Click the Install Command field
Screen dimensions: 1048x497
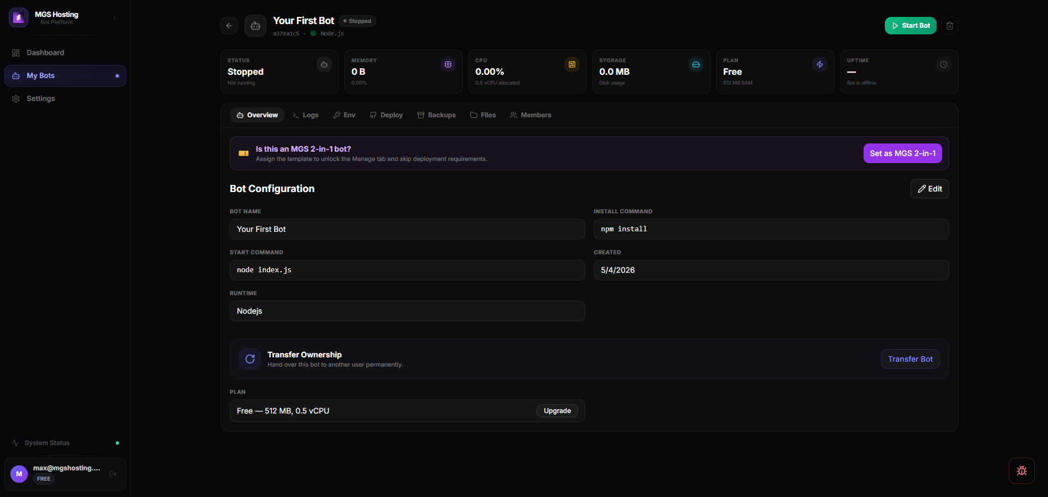pos(771,229)
